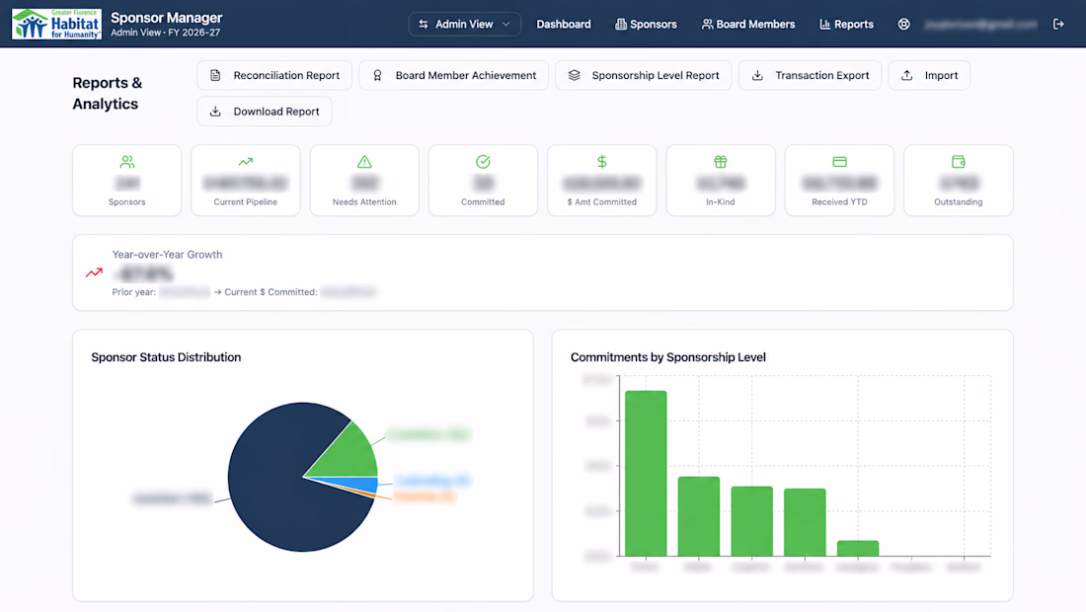This screenshot has height=612, width=1086.
Task: Click the Admin View FY 2026-27 subtitle
Action: 166,33
